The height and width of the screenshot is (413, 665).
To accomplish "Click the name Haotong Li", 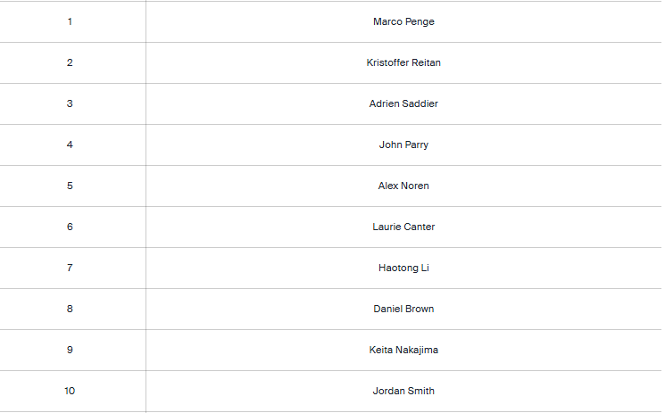I will click(403, 268).
